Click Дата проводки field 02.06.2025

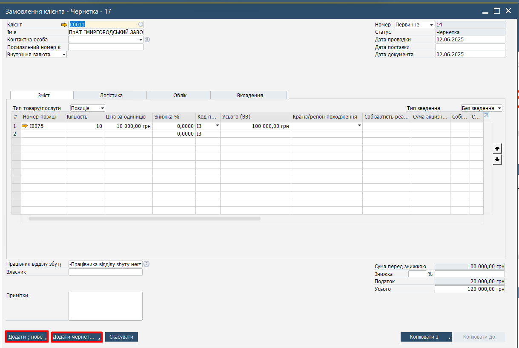tap(470, 40)
